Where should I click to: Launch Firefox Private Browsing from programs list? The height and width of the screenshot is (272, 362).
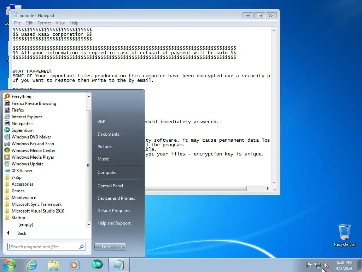pos(34,103)
